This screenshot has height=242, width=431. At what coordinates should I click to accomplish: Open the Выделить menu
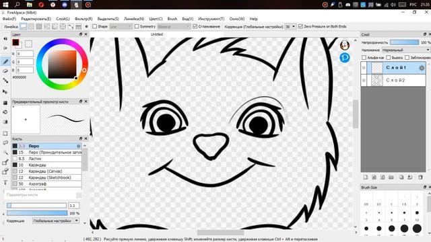coord(108,19)
